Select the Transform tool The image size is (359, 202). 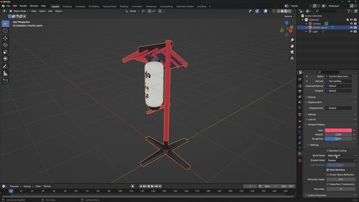pos(6,59)
